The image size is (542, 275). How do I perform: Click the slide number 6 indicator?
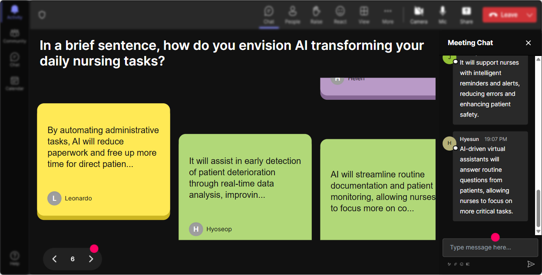[73, 259]
